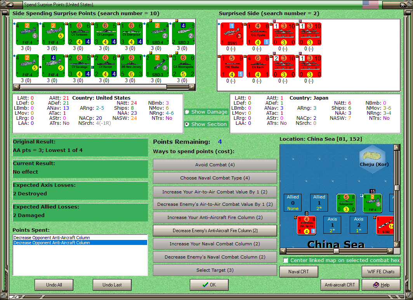The image size is (413, 300).
Task: Select the CA Minneapolis cruiser counter
Action: pyautogui.click(x=183, y=66)
